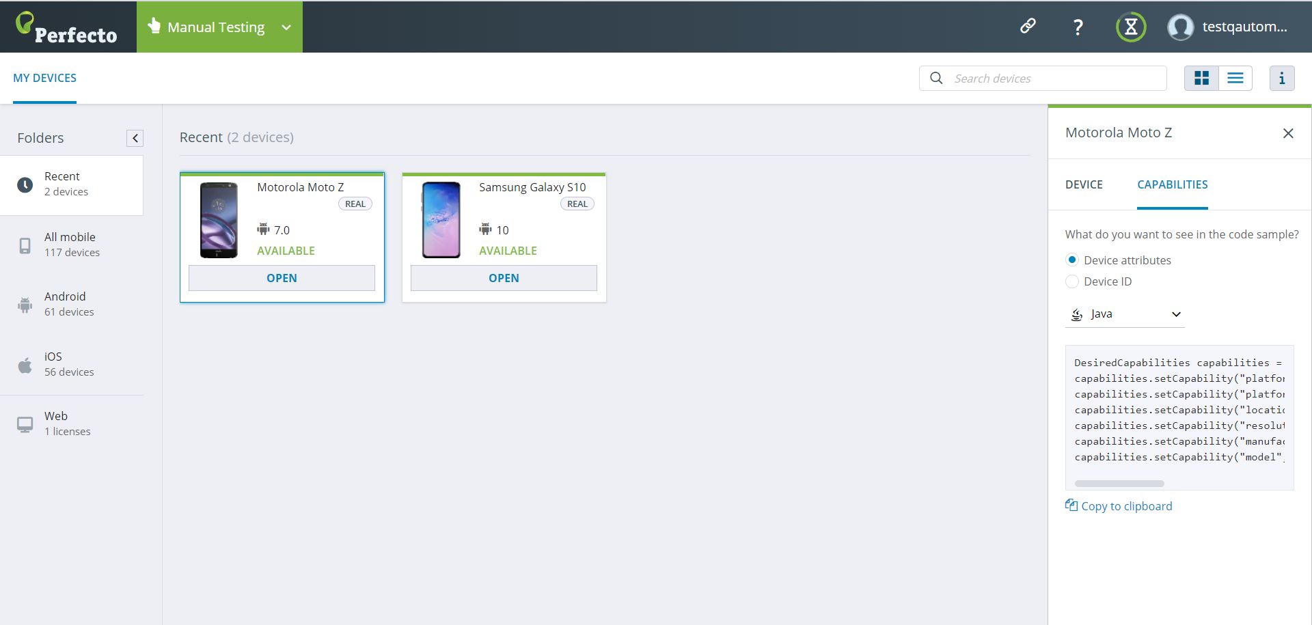Switch to the CAPABILITIES tab

coord(1173,184)
